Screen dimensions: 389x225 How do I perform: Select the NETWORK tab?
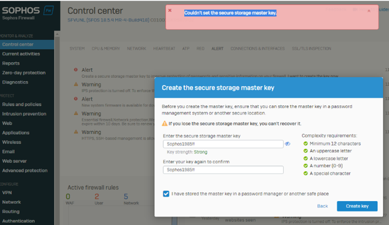pyautogui.click(x=136, y=48)
